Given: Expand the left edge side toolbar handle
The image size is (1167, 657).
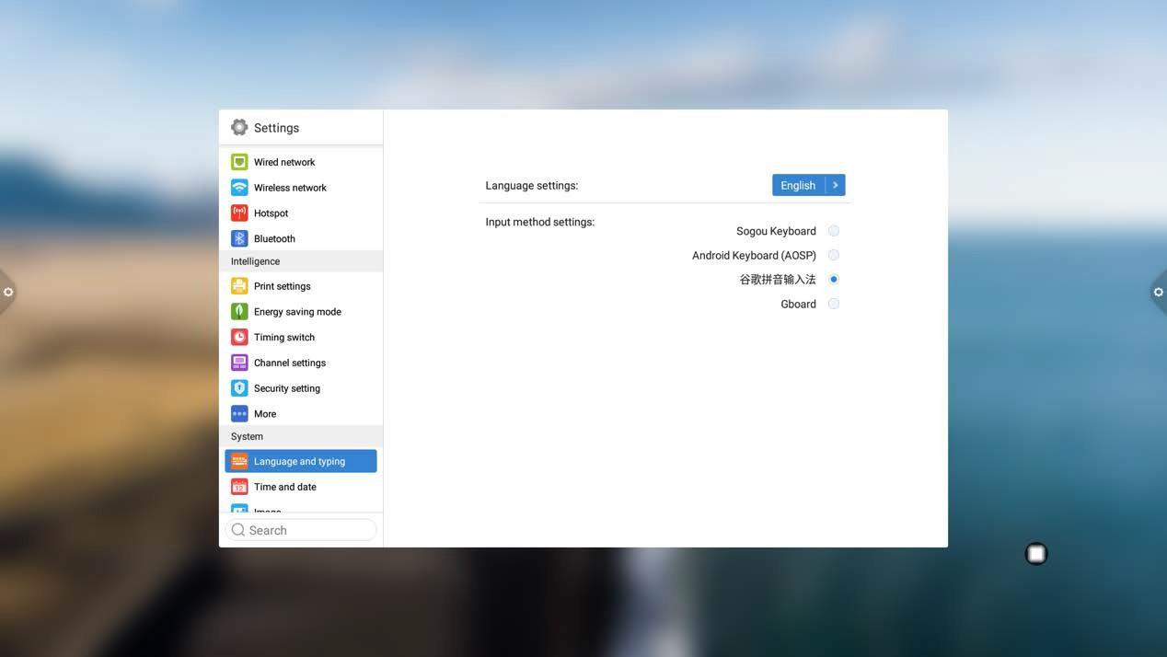Looking at the screenshot, I should click(x=7, y=292).
